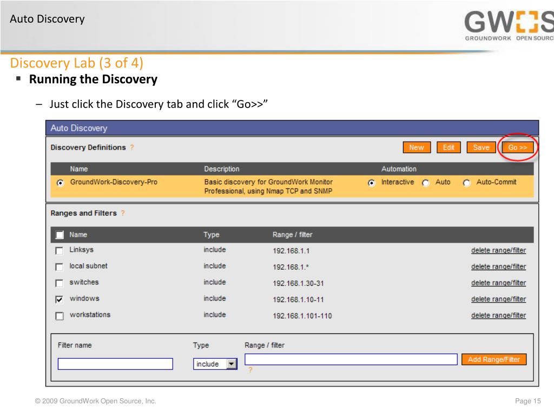Image resolution: width=554 pixels, height=415 pixels.
Task: Click the New definition button
Action: click(416, 148)
